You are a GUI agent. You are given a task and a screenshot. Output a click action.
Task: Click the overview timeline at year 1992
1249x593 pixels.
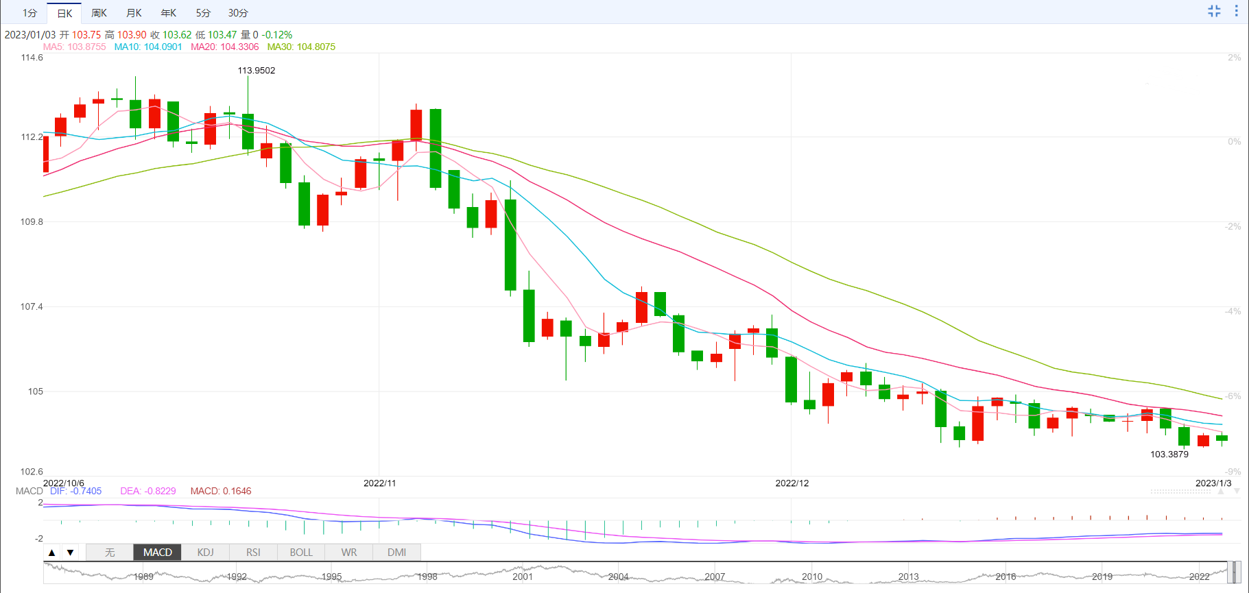tap(237, 577)
